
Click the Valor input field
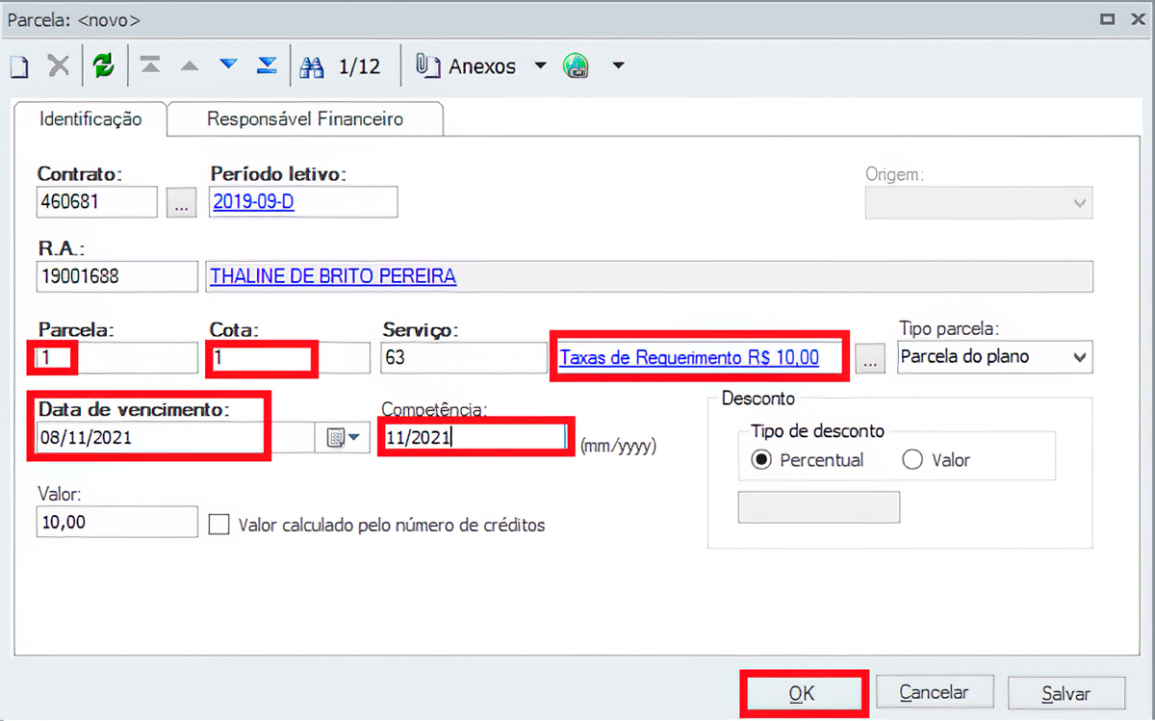116,522
